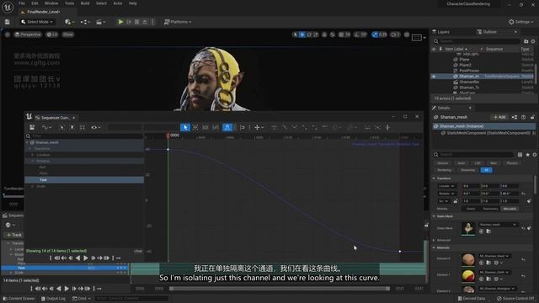This screenshot has height=303, width=539.
Task: Select the Static mobility option
Action: pyautogui.click(x=471, y=209)
